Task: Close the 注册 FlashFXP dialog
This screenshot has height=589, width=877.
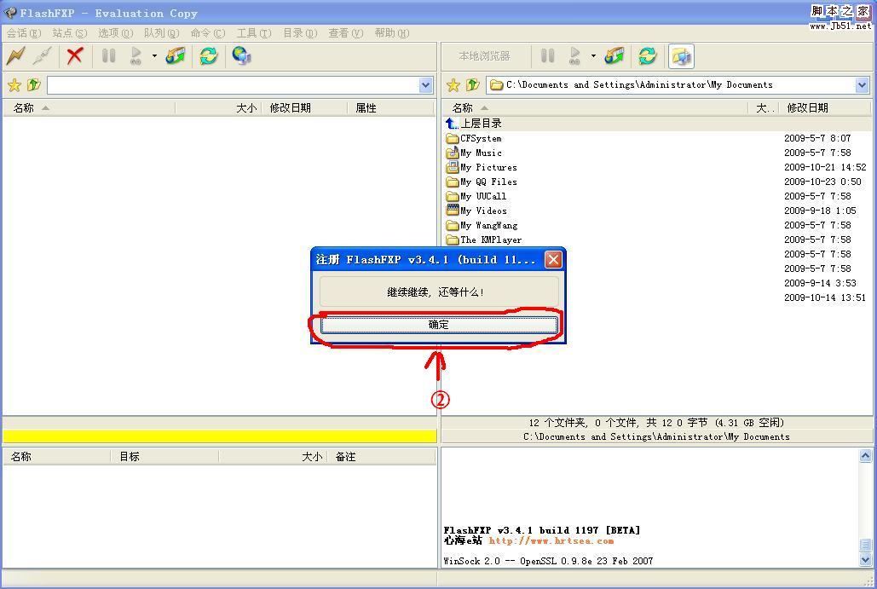Action: [x=553, y=260]
